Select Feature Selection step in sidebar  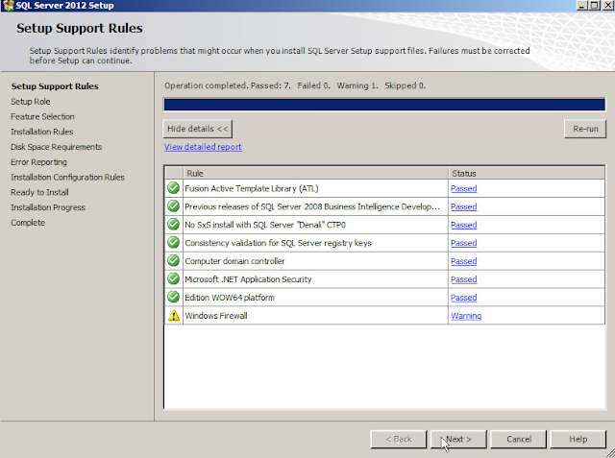point(42,117)
